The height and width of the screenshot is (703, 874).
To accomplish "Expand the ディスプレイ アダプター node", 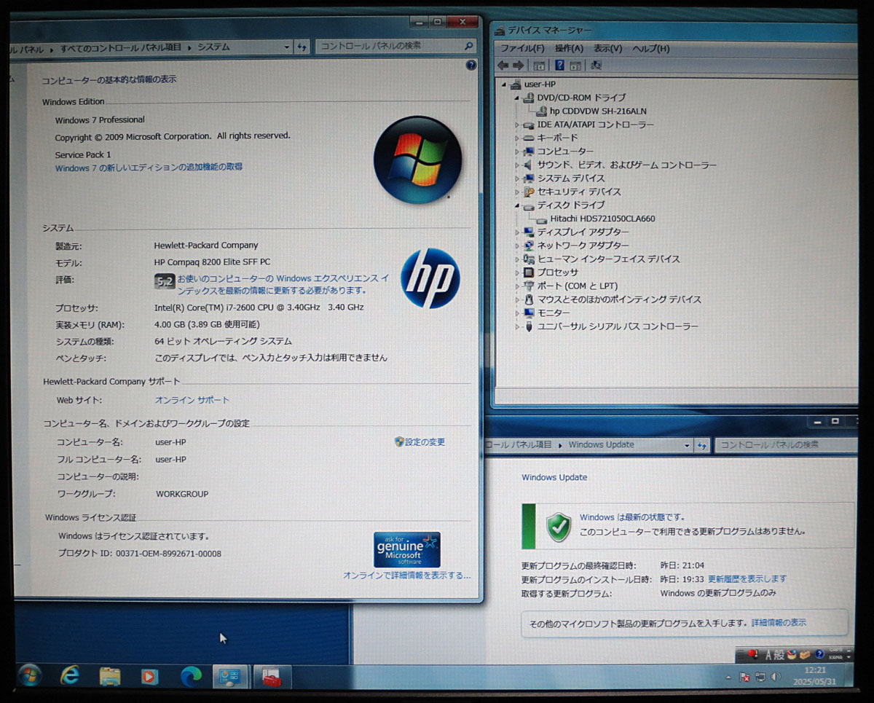I will pyautogui.click(x=518, y=232).
